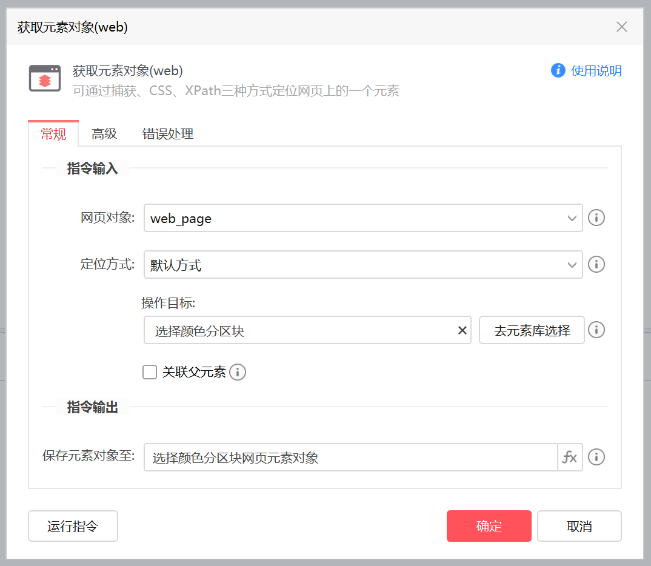Image resolution: width=651 pixels, height=566 pixels.
Task: Enable the 关联父元素 checkbox
Action: tap(150, 372)
